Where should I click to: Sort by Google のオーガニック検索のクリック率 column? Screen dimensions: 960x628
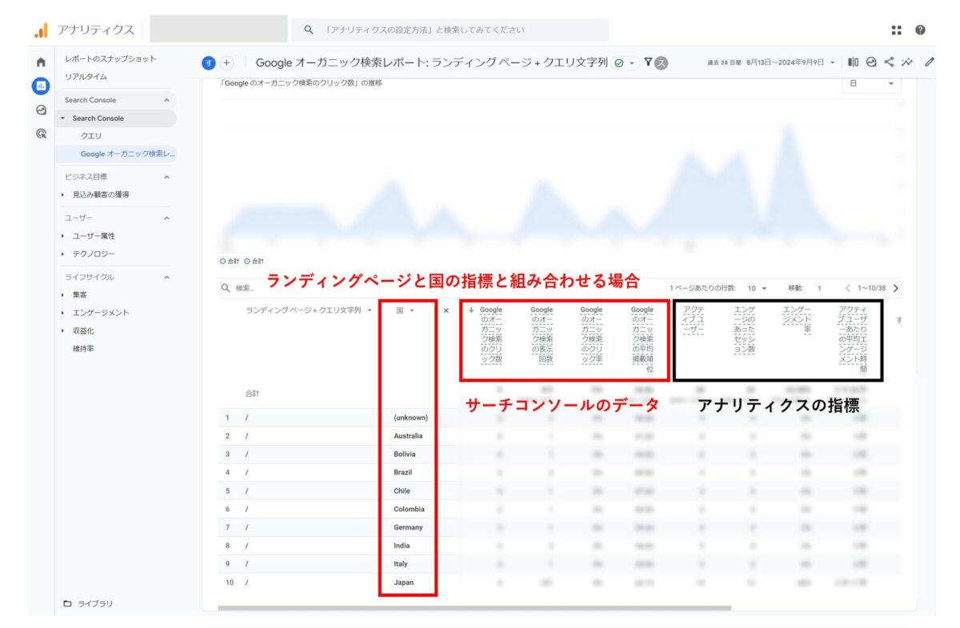click(x=591, y=334)
